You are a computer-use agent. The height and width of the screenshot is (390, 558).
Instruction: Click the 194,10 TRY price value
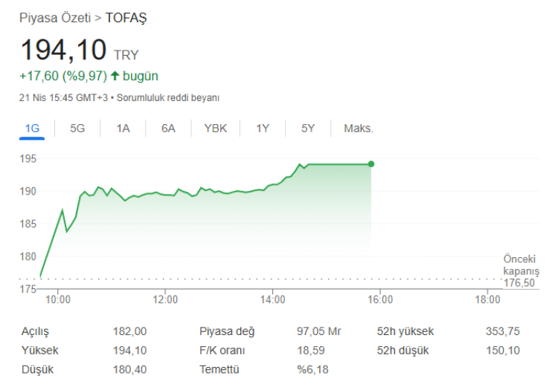(63, 51)
